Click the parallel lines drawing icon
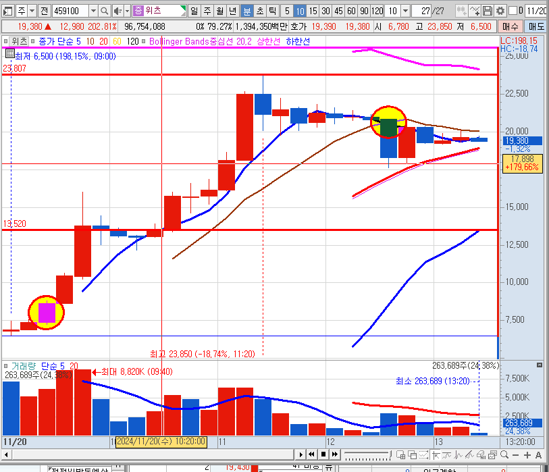This screenshot has width=549, height=472. (469, 455)
